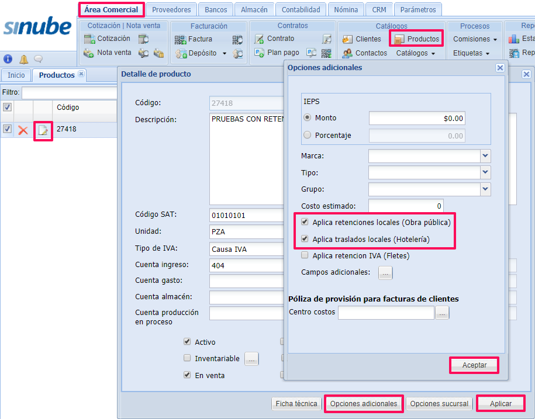Enable Aplica retencion IVA (Fletes) checkbox

click(305, 255)
